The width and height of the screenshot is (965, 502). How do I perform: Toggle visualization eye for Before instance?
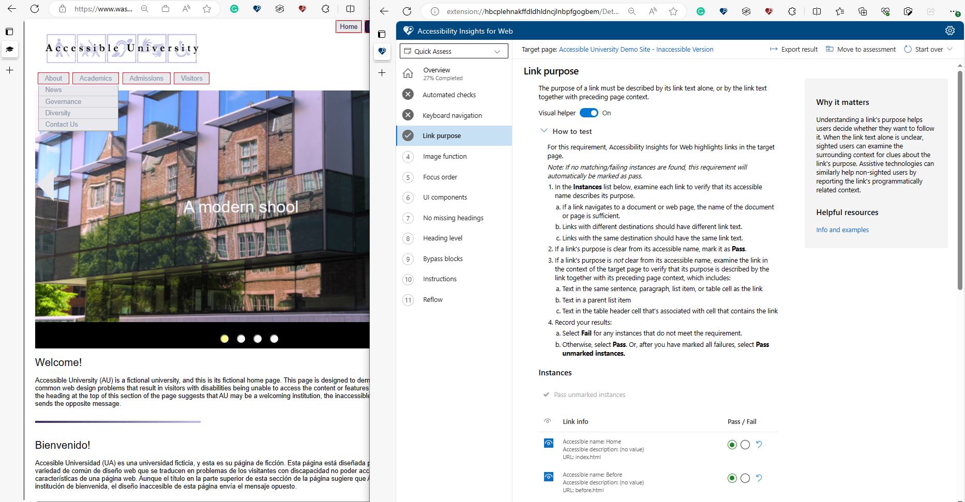pos(548,477)
